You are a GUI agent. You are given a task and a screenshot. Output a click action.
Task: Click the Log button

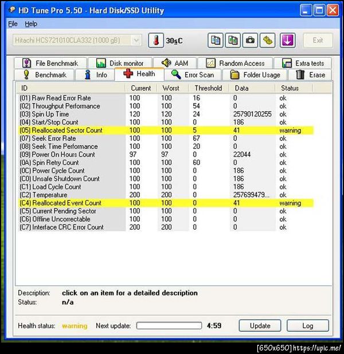coord(308,325)
